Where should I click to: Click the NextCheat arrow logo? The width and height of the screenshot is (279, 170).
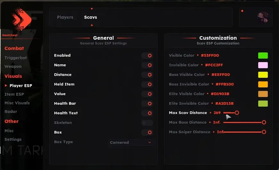coord(22,19)
